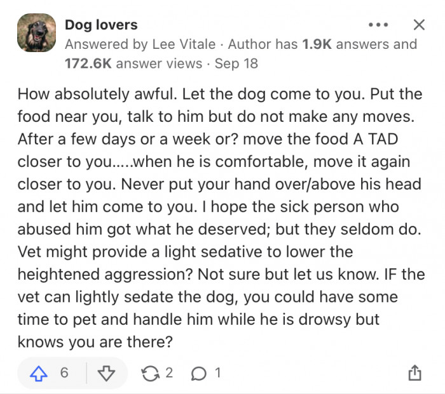Click the share icon at bottom right
This screenshot has width=445, height=394.
tap(414, 372)
